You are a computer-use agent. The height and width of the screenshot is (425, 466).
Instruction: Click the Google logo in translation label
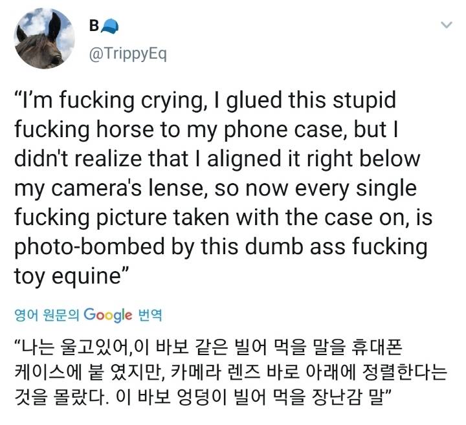coord(107,316)
